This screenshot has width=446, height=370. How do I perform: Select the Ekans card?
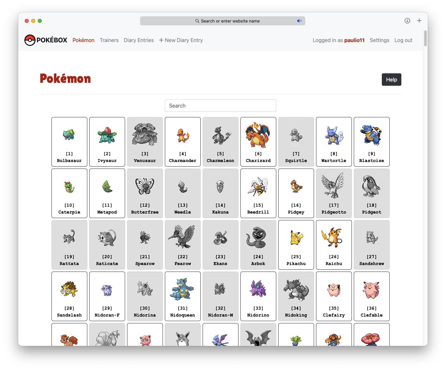[x=221, y=245]
